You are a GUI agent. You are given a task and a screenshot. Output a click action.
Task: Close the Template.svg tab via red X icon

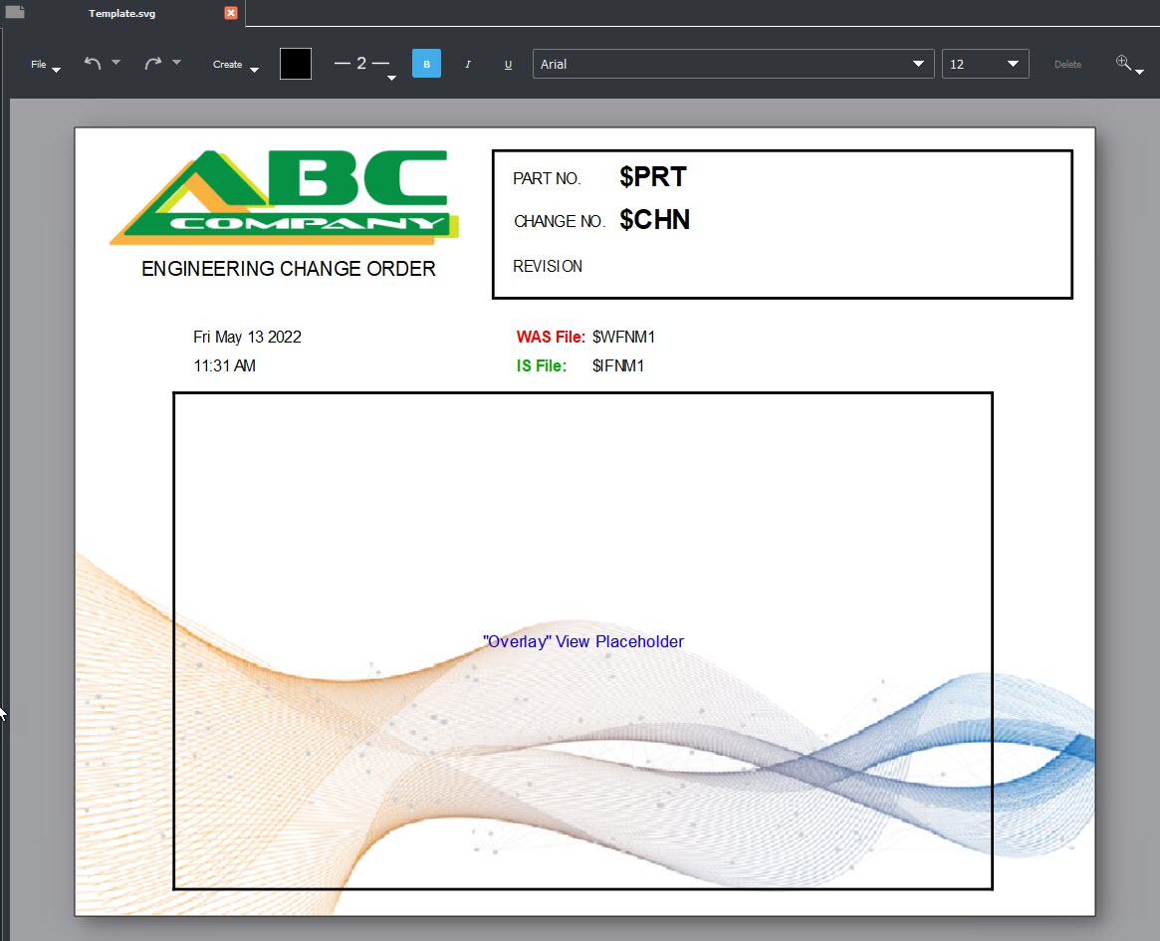pyautogui.click(x=230, y=13)
